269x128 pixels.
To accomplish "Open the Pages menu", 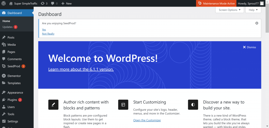I will pyautogui.click(x=17, y=52).
